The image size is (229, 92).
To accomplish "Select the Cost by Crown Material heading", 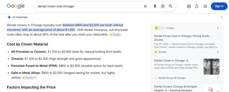I will coord(27,44).
